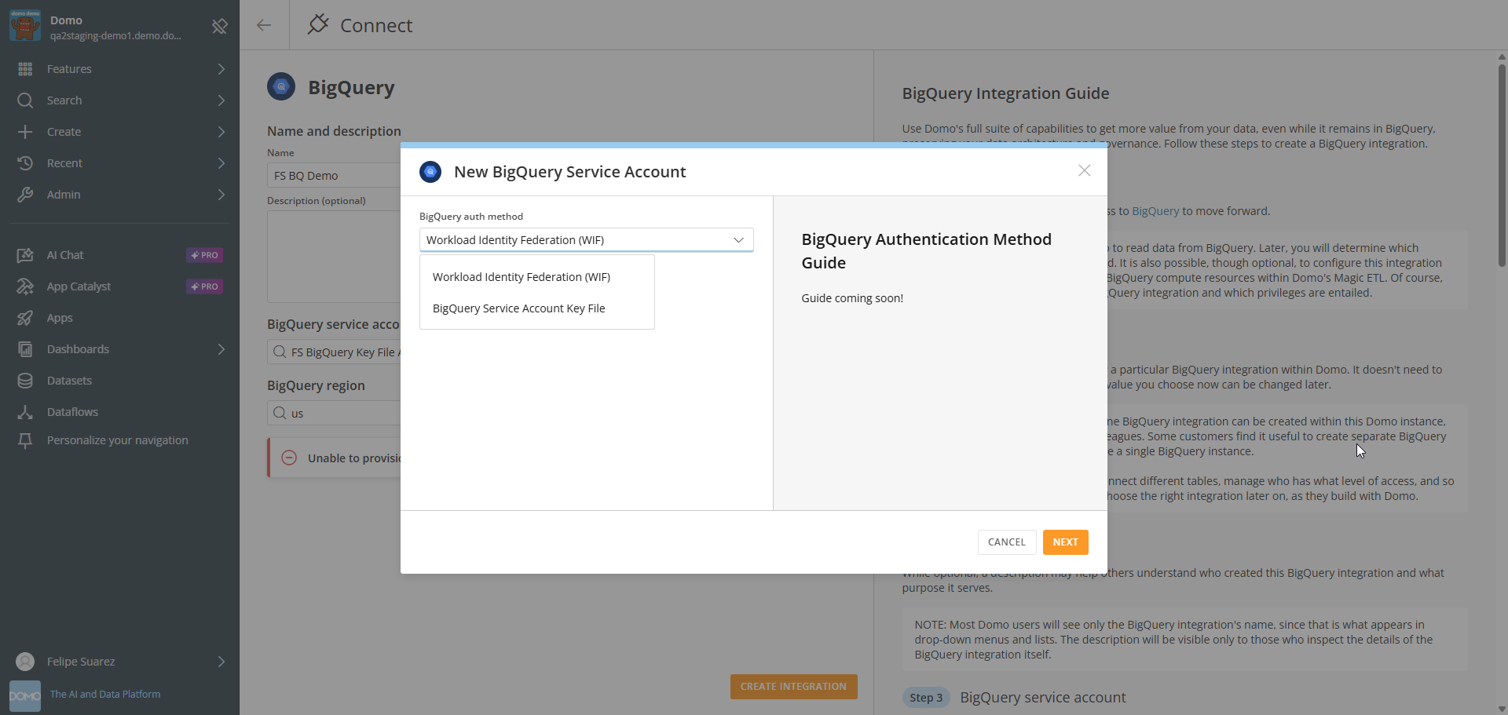Click the BigQuery logo next to page title
The width and height of the screenshot is (1508, 715).
click(x=281, y=86)
